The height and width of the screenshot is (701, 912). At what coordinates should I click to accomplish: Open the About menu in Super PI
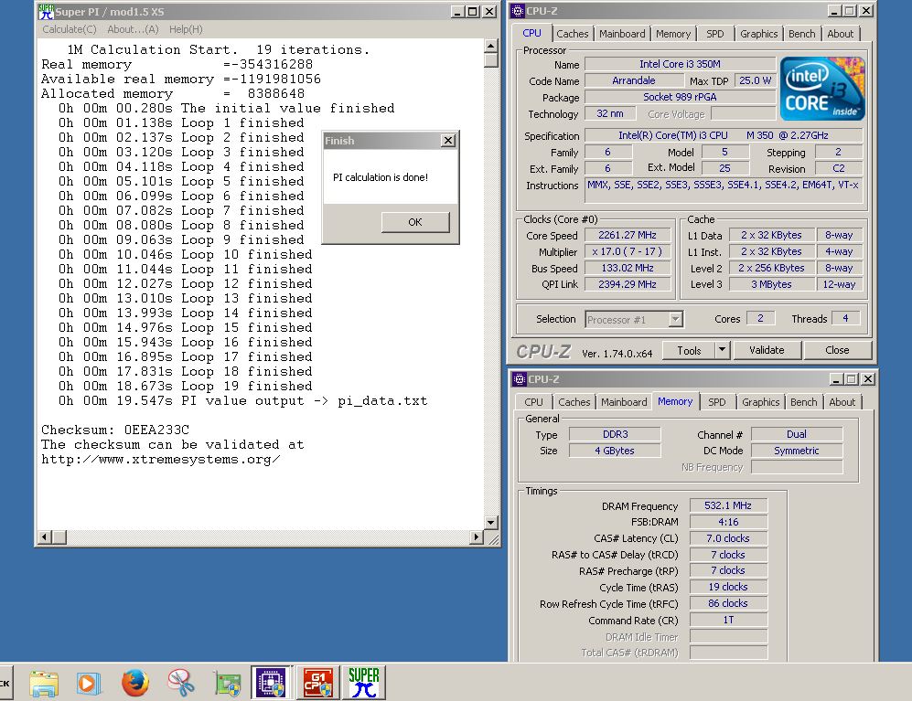pos(133,29)
